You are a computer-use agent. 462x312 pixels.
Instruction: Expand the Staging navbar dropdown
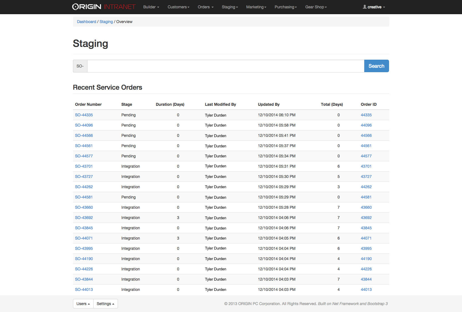[230, 7]
